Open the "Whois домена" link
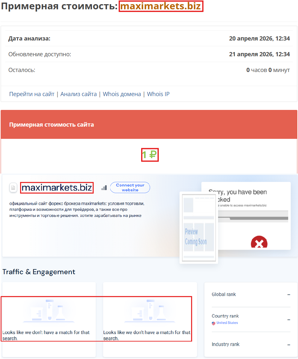This screenshot has width=298, height=359. pyautogui.click(x=122, y=94)
